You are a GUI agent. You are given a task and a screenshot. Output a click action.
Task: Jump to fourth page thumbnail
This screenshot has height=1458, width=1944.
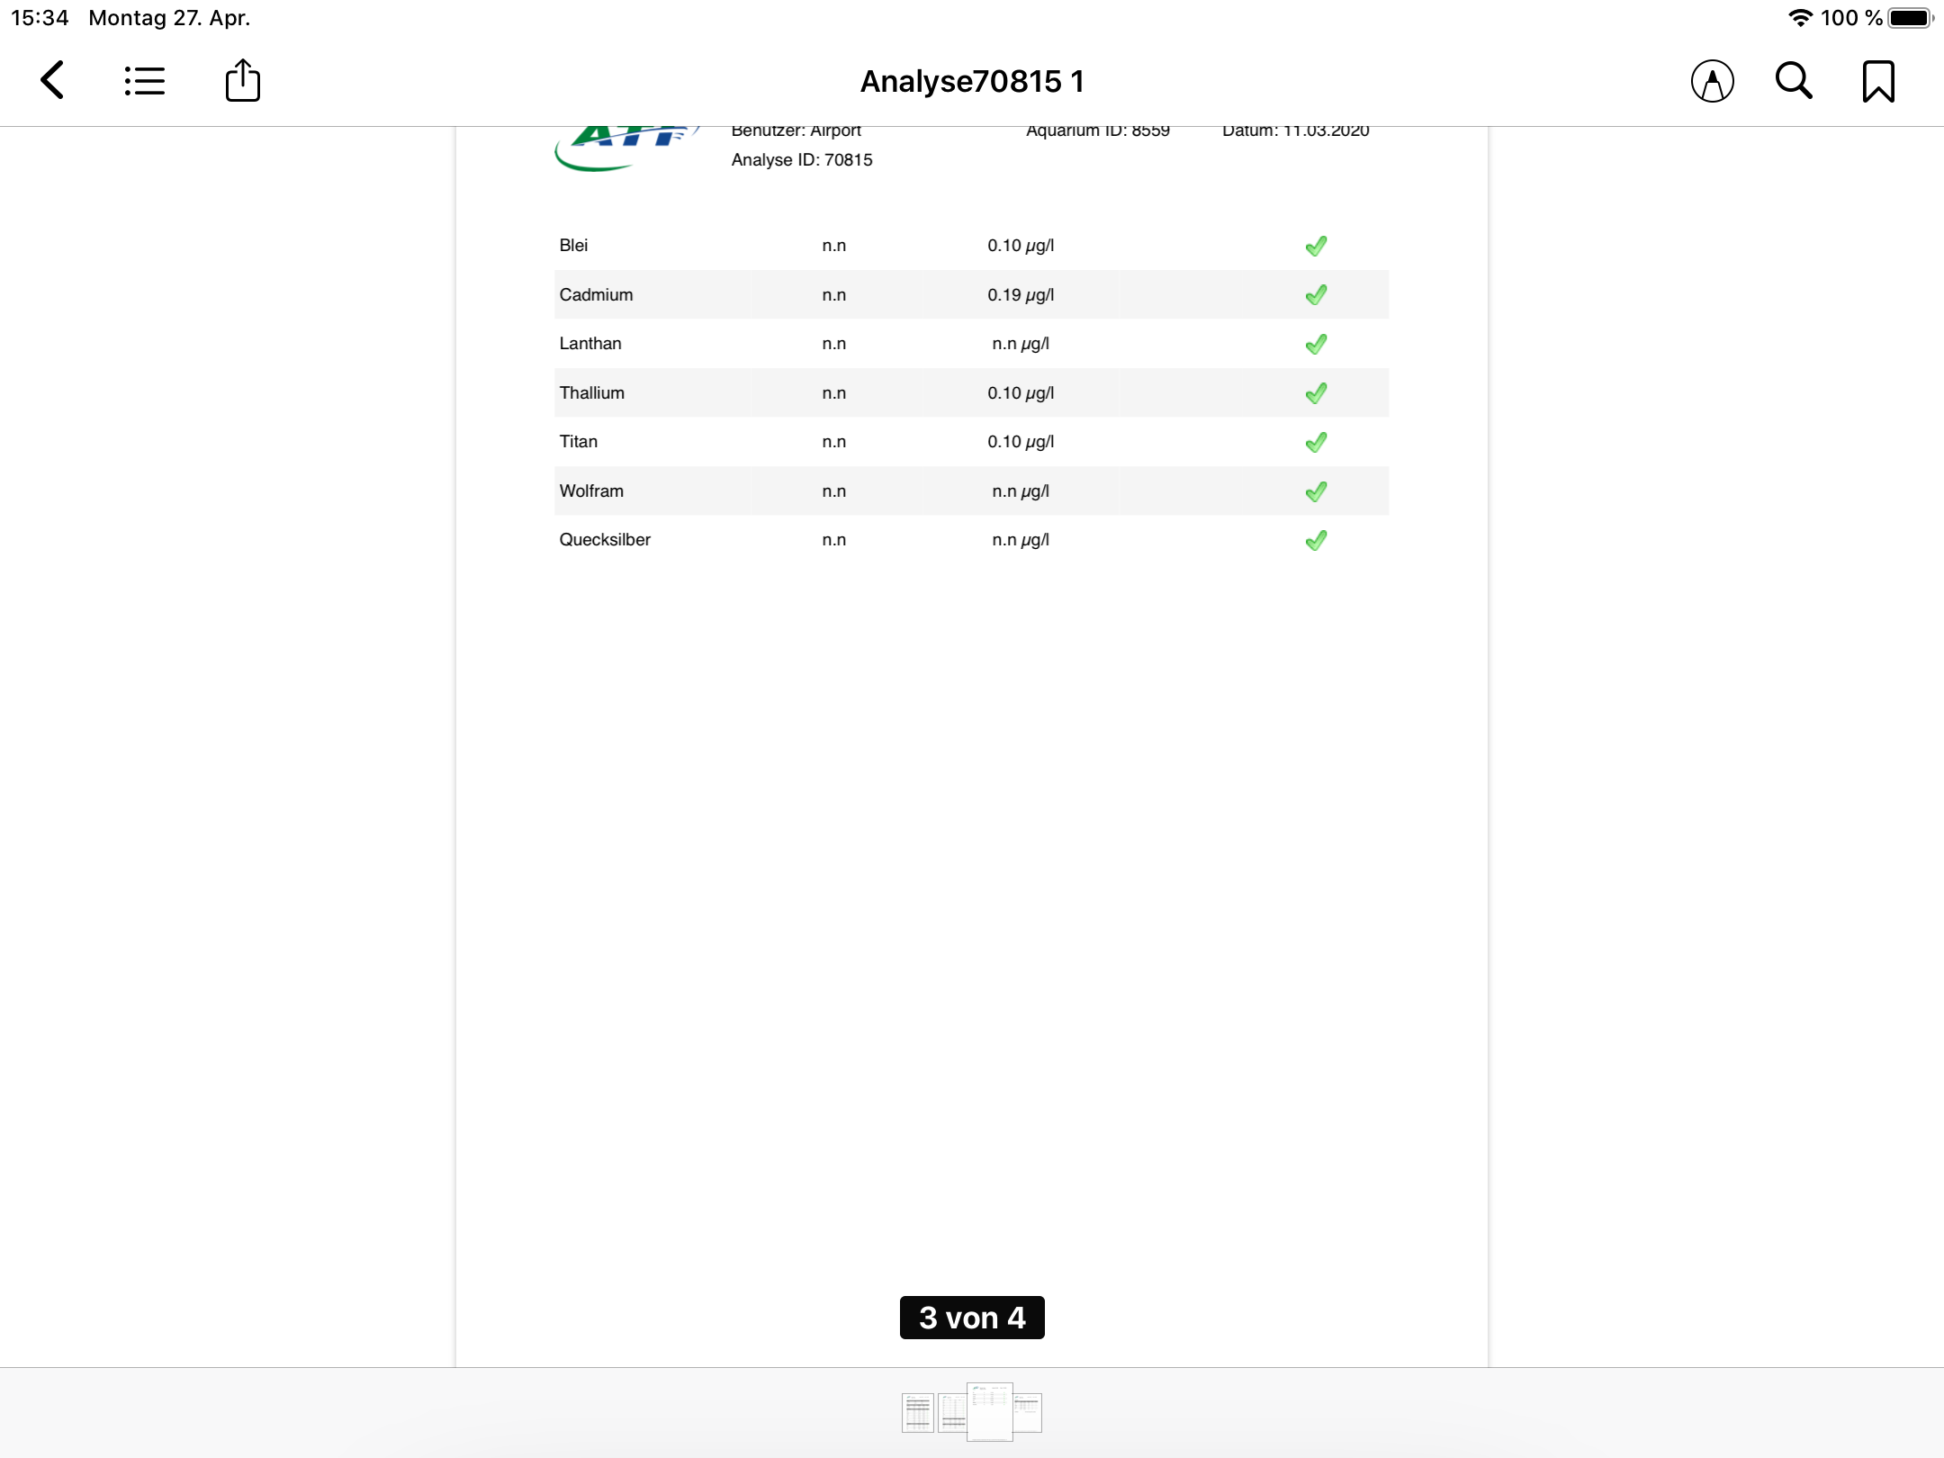tap(1028, 1412)
